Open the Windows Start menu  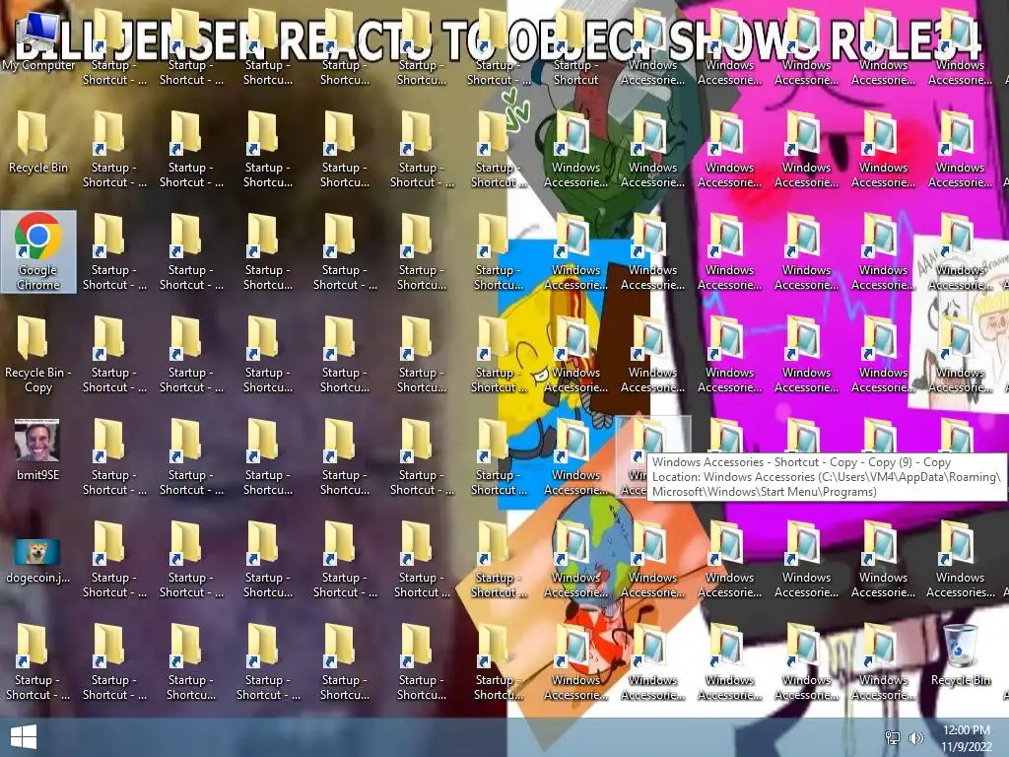(24, 737)
